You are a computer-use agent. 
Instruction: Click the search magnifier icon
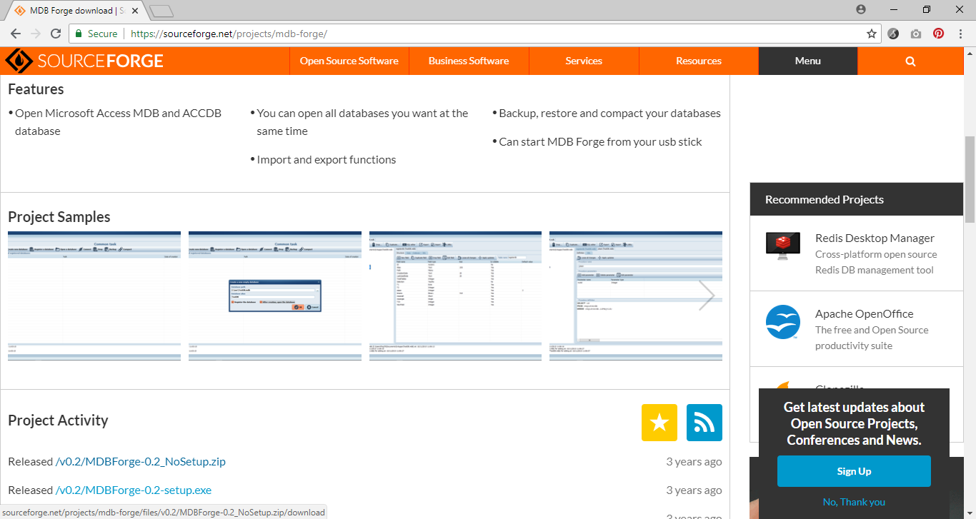[910, 61]
